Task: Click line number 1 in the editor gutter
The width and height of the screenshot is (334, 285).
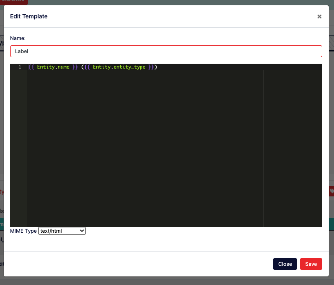Action: 20,67
